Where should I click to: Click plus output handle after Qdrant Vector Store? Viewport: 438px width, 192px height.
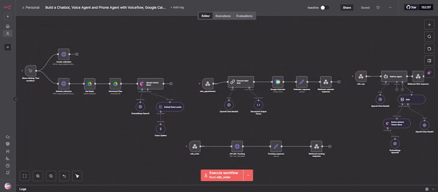click(171, 84)
